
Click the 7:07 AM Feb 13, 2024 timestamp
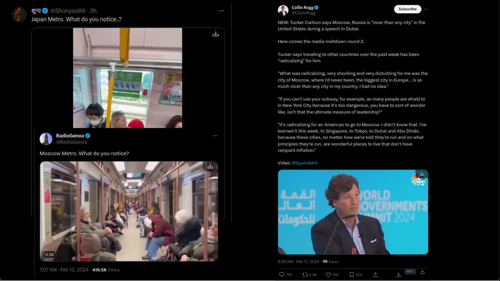pyautogui.click(x=64, y=270)
